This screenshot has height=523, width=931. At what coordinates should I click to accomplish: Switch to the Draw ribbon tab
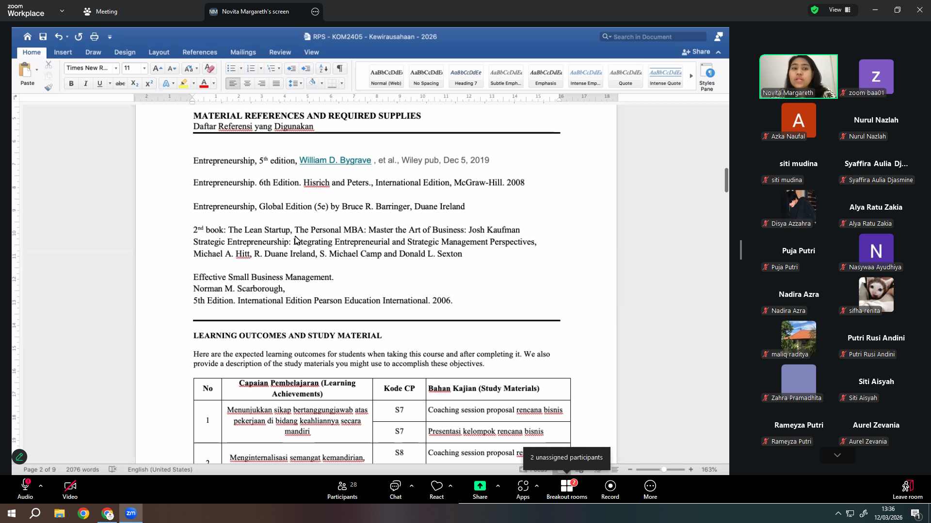pos(93,52)
